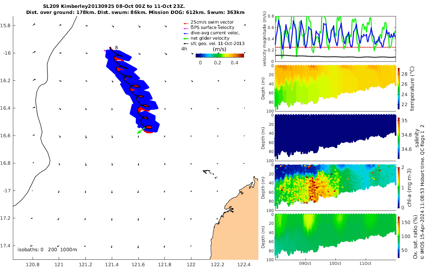Select the 'sfc geo. vel. 11-Oct-2013' legend entry
The height and width of the screenshot is (268, 430).
[217, 44]
